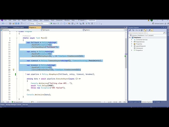Collapse the PollyDemo project node

coord(130,38)
